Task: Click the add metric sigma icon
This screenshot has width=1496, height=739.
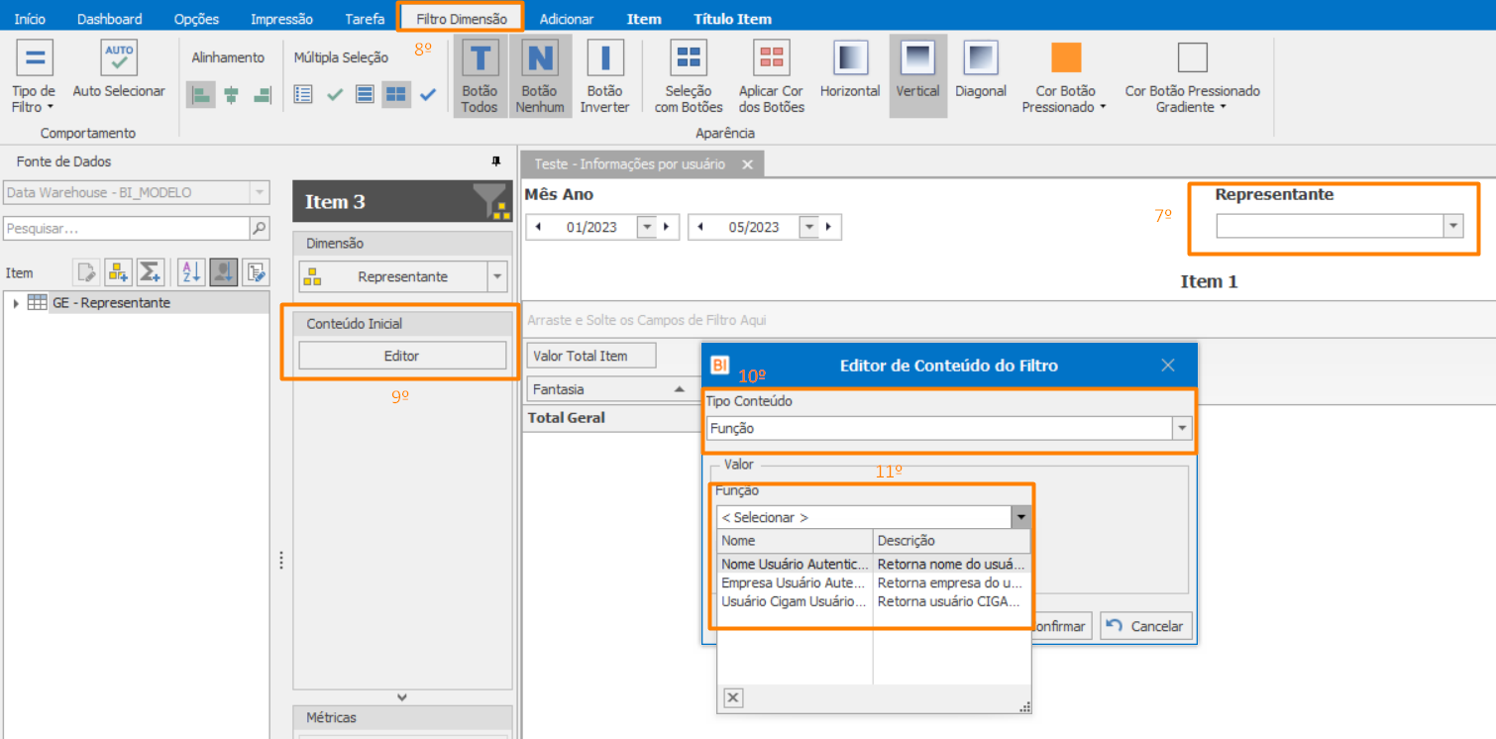Action: (x=150, y=272)
